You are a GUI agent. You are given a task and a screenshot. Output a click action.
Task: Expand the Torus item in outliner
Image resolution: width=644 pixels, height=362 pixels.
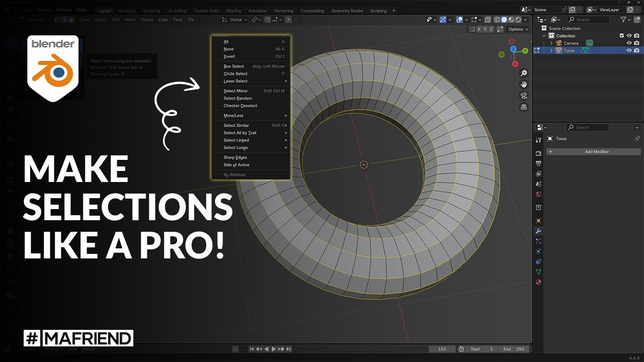pyautogui.click(x=551, y=50)
